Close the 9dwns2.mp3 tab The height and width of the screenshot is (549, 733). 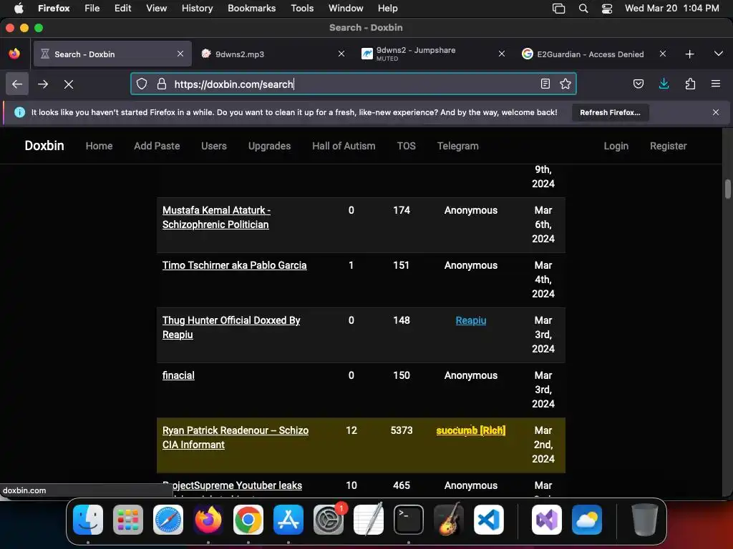(x=341, y=54)
